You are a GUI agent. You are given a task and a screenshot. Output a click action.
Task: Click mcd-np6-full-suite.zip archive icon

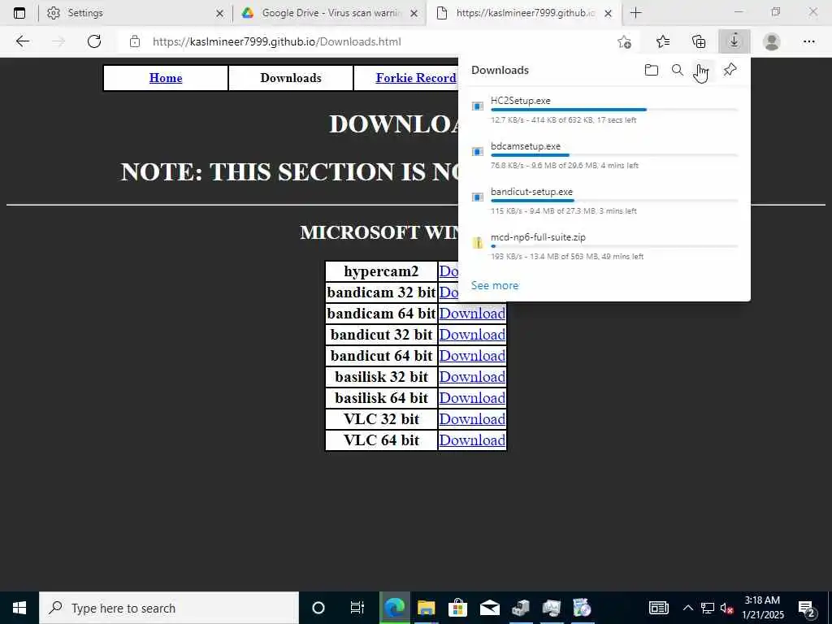click(478, 243)
